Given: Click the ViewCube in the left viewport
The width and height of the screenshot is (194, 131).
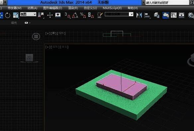Looking at the screenshot, I should (29, 58).
